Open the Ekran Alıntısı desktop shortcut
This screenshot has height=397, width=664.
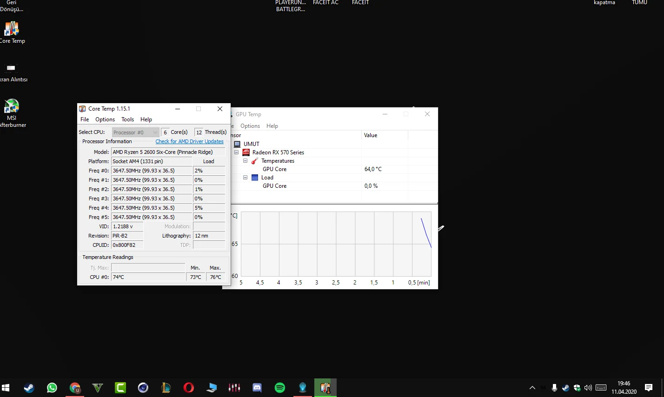click(12, 72)
